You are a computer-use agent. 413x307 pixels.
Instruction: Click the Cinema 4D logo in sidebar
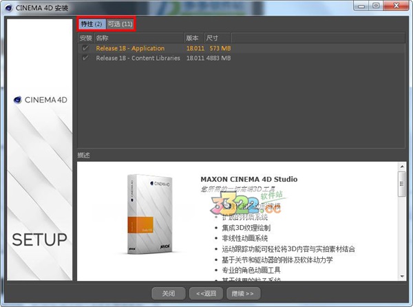[x=41, y=100]
